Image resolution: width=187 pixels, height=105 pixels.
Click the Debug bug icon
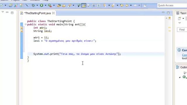(33, 5)
